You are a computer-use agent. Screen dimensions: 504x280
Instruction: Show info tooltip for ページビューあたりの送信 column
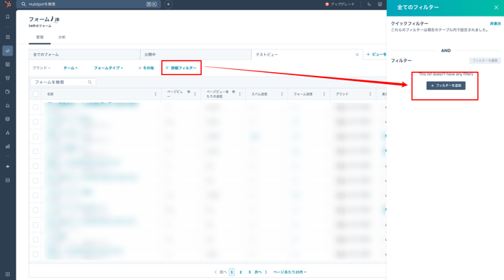tap(233, 92)
